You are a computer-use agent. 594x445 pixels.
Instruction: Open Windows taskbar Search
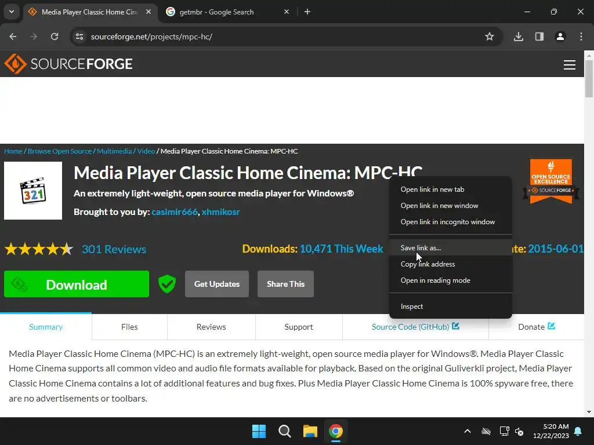click(x=284, y=431)
